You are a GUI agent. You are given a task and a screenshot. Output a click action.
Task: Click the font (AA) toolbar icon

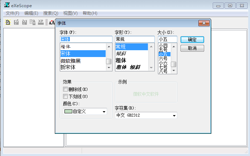[x=52, y=23]
